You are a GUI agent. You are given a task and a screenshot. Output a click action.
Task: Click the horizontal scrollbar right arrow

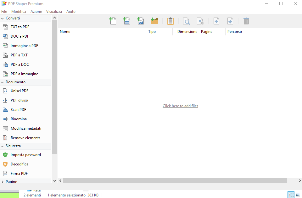[x=300, y=180]
